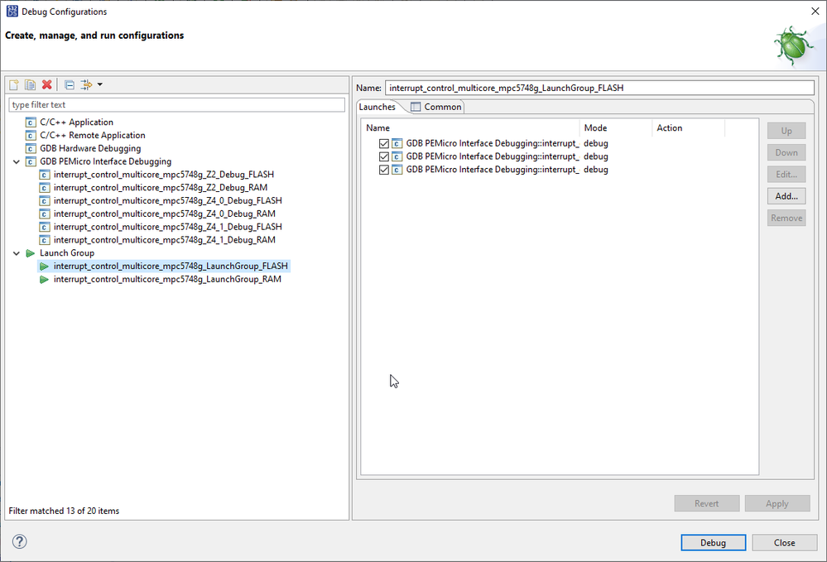This screenshot has width=827, height=562.
Task: Click the Add... button
Action: click(x=786, y=196)
